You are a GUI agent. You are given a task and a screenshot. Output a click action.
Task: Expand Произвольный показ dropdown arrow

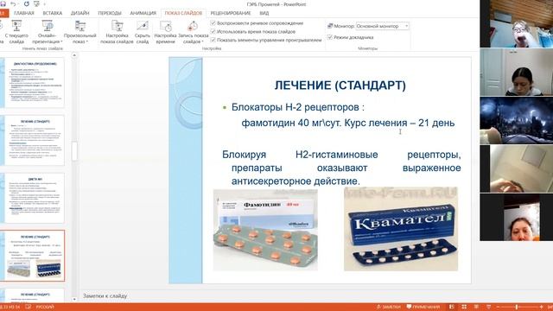click(x=87, y=41)
